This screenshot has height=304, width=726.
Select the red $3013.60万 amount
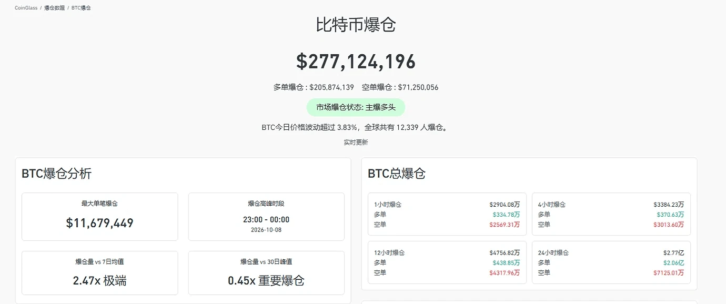669,225
